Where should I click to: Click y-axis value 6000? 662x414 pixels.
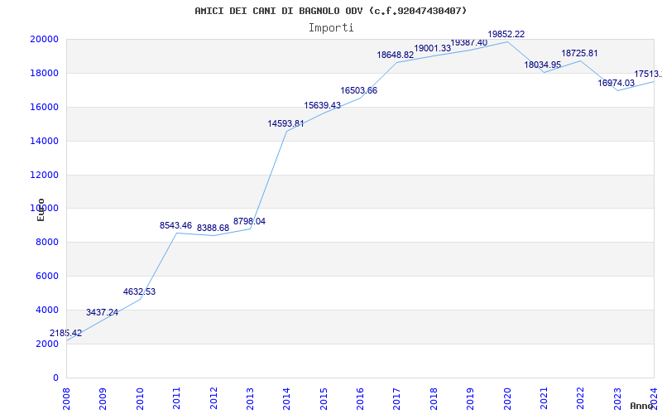(46, 276)
